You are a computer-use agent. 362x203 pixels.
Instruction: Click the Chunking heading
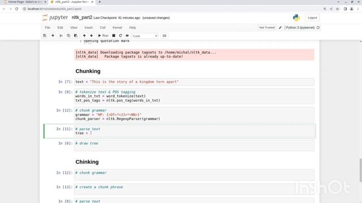[88, 71]
